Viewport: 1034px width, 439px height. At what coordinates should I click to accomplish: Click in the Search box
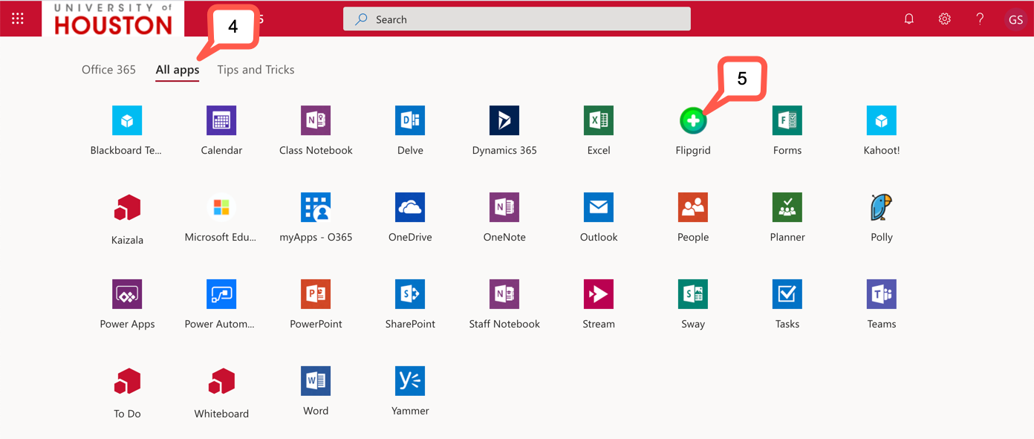tap(517, 19)
